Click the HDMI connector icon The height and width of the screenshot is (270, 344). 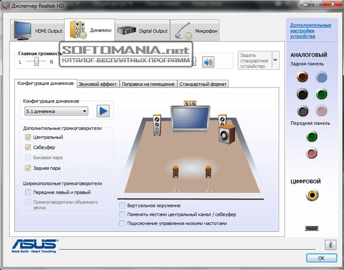click(x=311, y=228)
